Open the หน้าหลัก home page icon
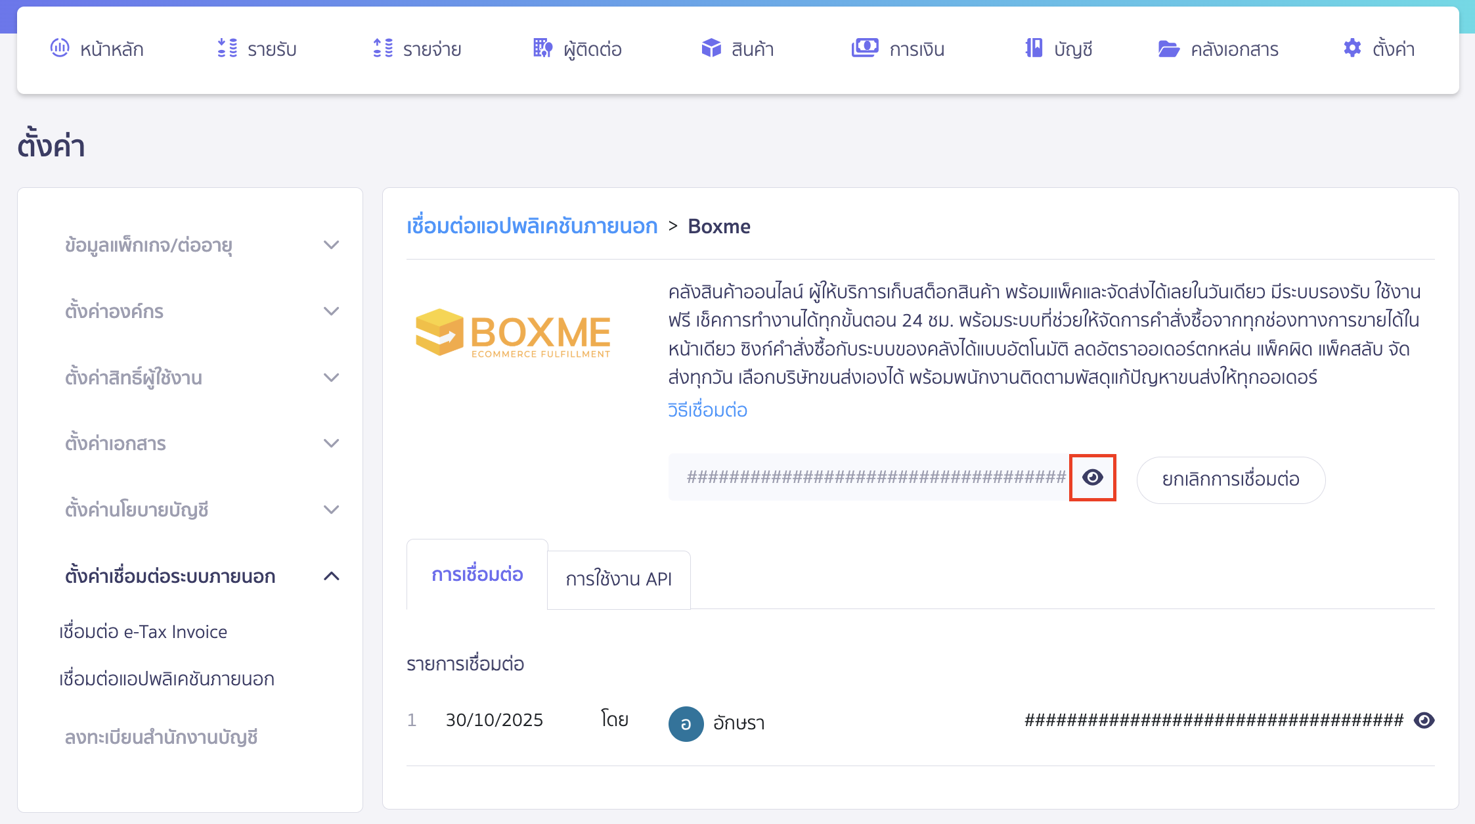The image size is (1475, 824). click(x=60, y=48)
